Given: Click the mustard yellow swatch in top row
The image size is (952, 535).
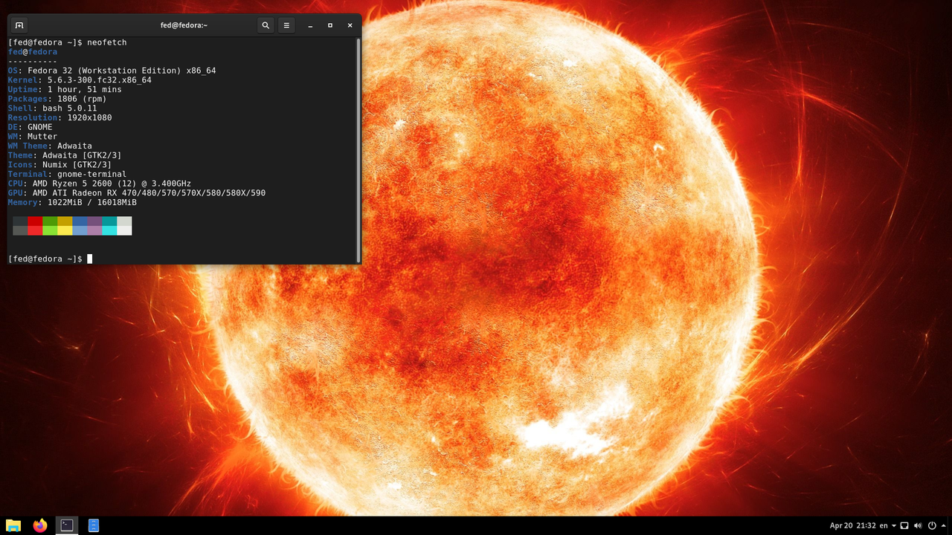Looking at the screenshot, I should (x=65, y=221).
